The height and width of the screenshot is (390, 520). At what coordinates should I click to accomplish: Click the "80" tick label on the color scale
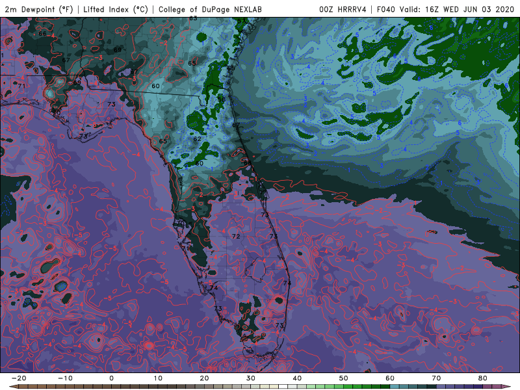[x=483, y=378]
